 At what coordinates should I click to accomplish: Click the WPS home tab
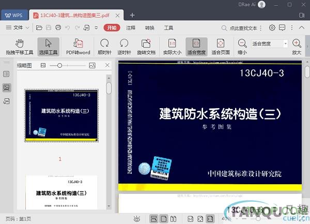click(x=14, y=15)
